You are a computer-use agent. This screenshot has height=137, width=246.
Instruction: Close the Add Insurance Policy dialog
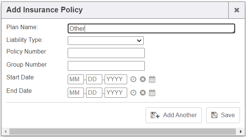(237, 10)
